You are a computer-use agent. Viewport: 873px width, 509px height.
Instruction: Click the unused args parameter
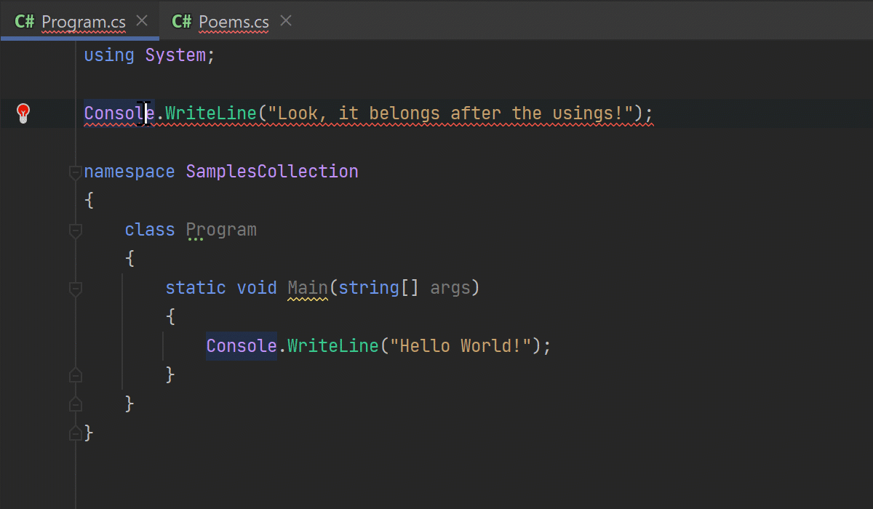(x=450, y=288)
